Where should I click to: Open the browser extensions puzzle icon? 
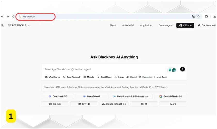[206, 17]
